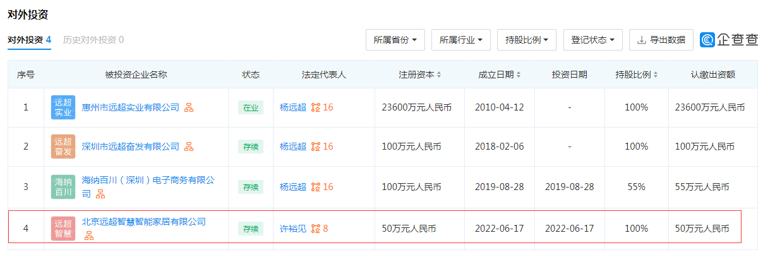Sort by 成立日期 column arrows
Image resolution: width=763 pixels, height=257 pixels.
[x=519, y=75]
